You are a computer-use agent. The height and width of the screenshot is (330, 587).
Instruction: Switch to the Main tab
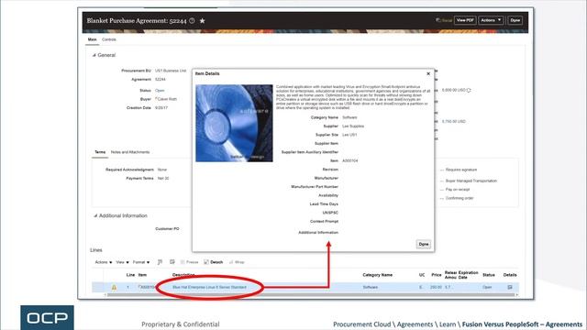pyautogui.click(x=92, y=39)
